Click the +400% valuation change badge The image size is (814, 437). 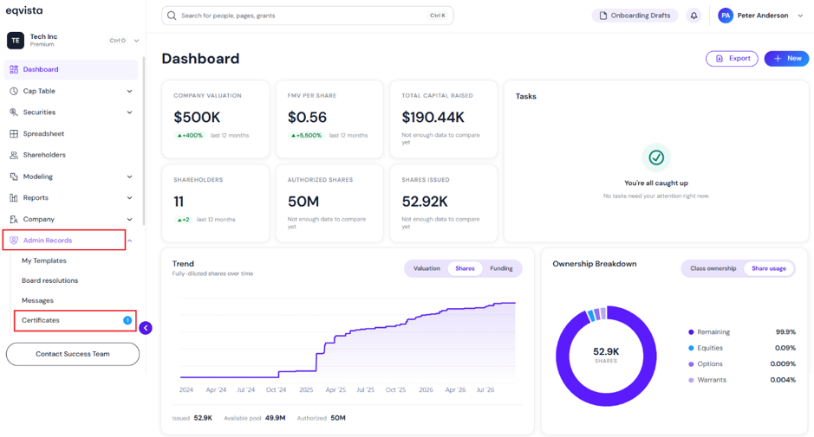(190, 135)
